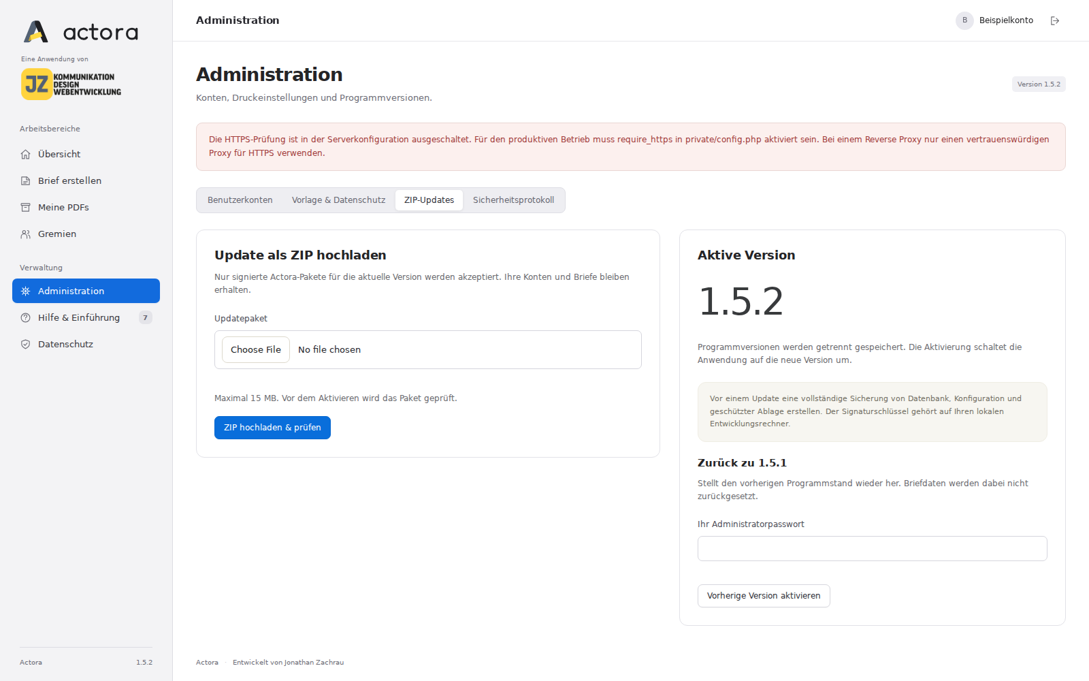Viewport: 1089px width, 681px height.
Task: Click the 'Ihr Administratorpasswort' label
Action: pyautogui.click(x=751, y=524)
